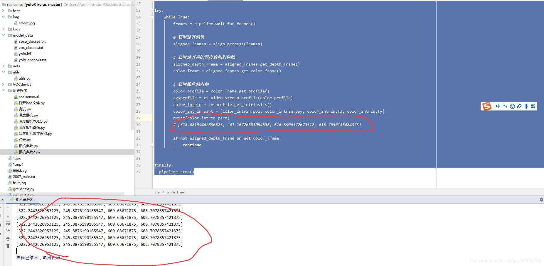This screenshot has width=544, height=266.
Task: Open 深度相机图像.py file
Action: click(32, 127)
